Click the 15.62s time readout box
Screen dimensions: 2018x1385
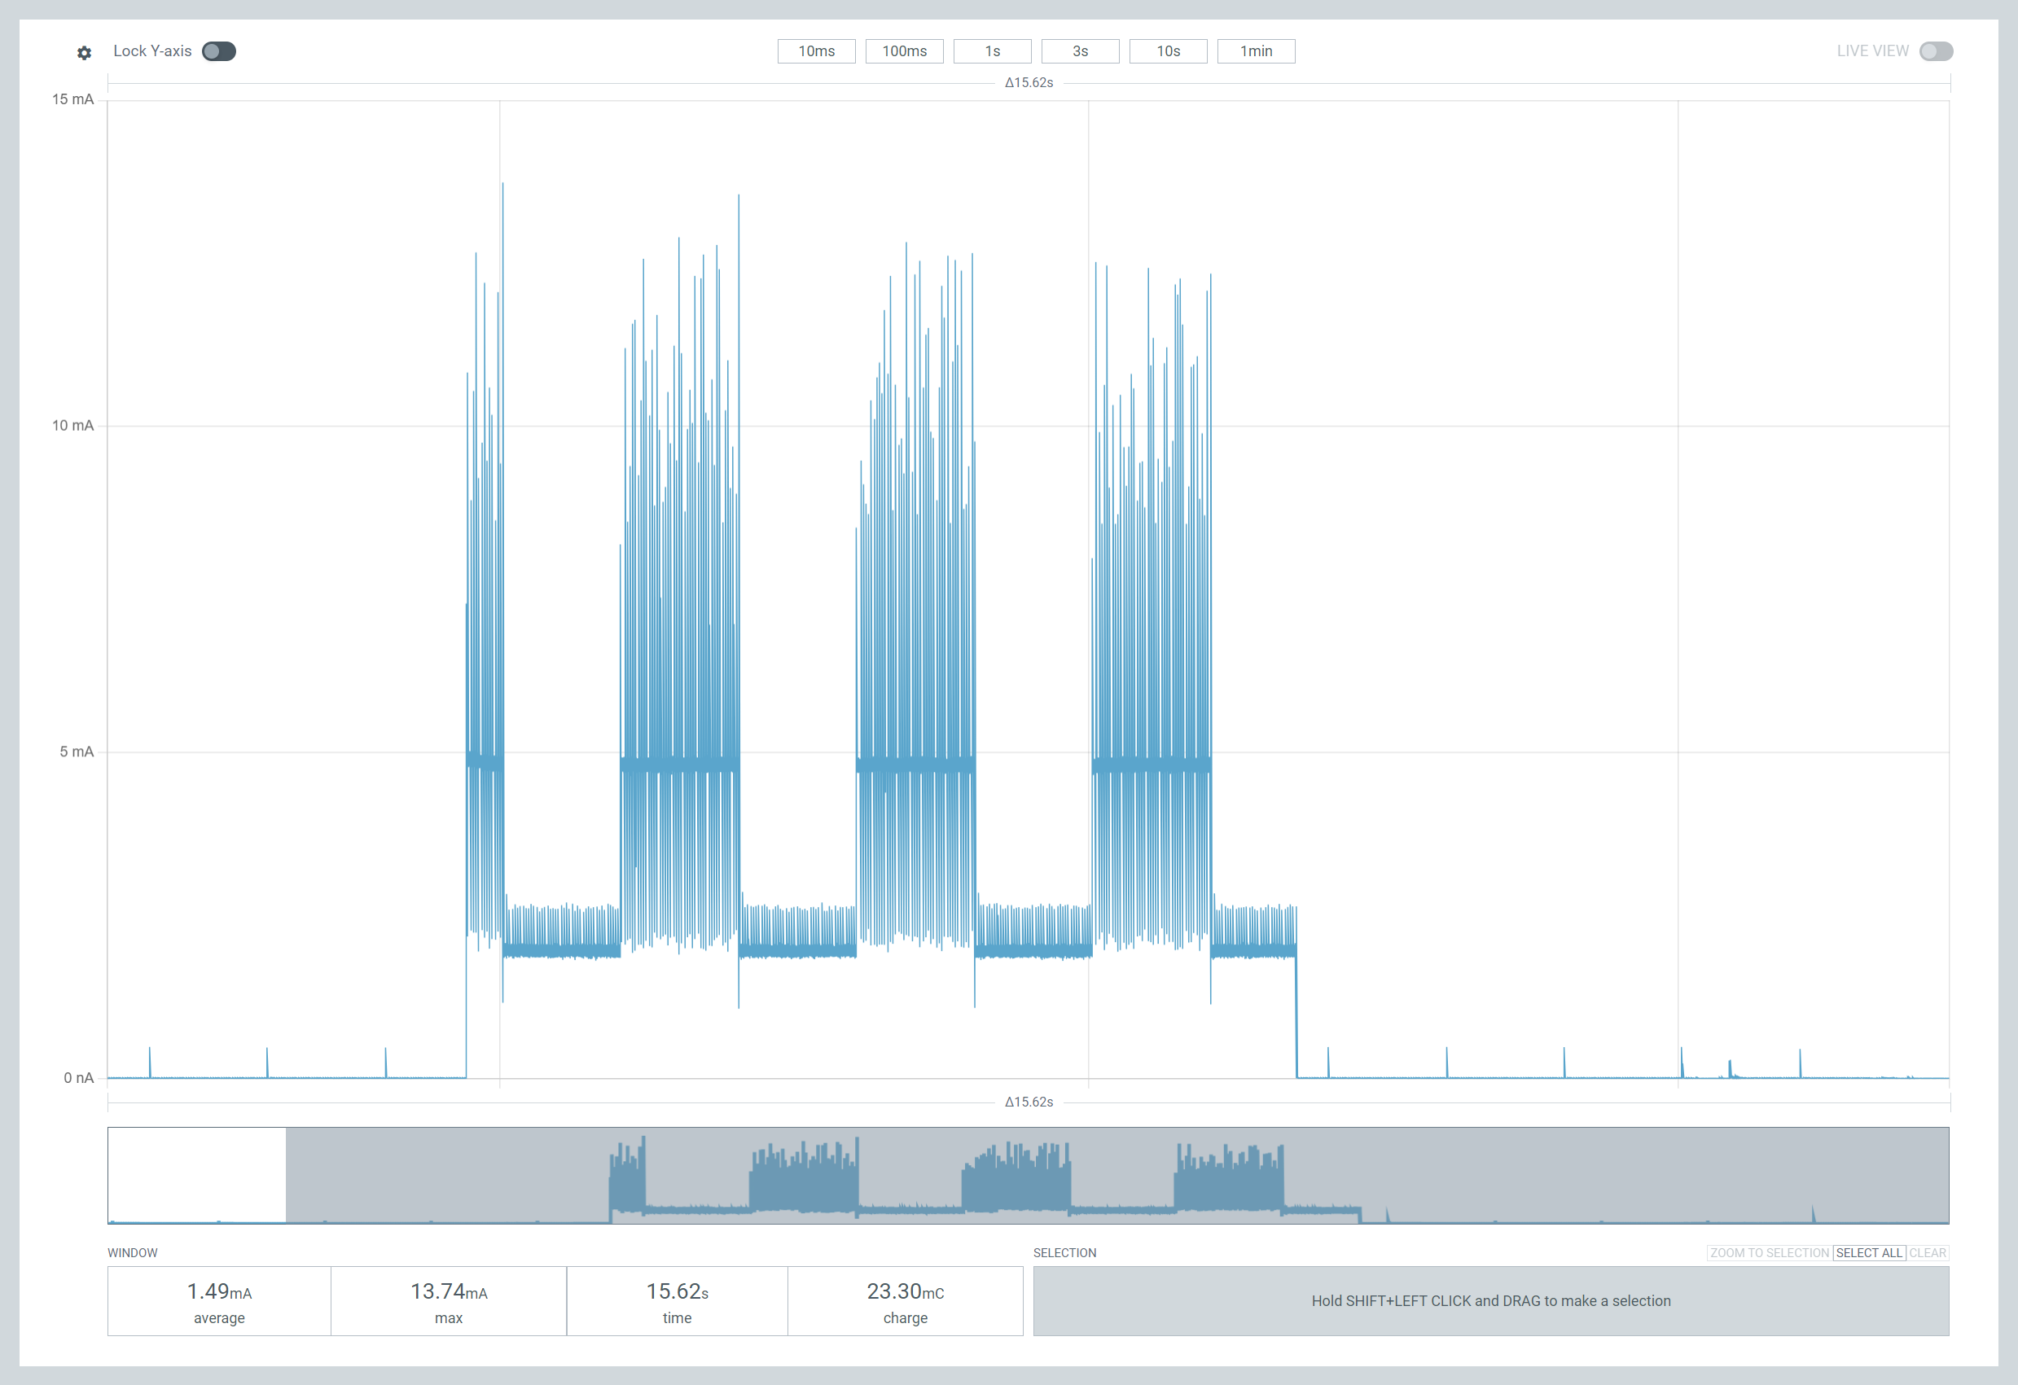677,1301
